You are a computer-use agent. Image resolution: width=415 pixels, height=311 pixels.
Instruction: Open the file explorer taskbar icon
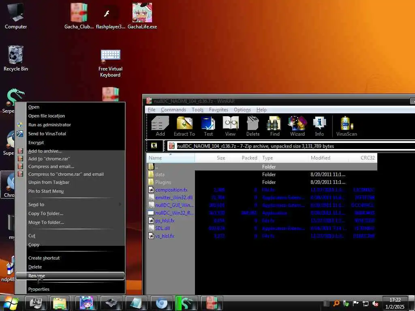coord(60,303)
